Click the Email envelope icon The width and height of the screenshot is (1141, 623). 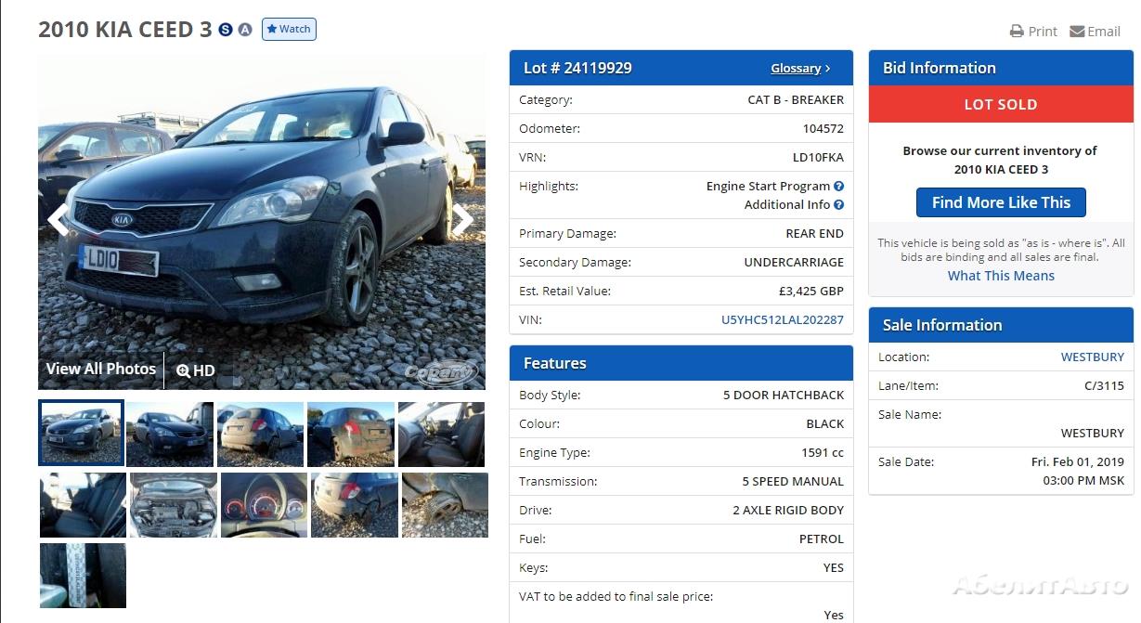point(1077,31)
